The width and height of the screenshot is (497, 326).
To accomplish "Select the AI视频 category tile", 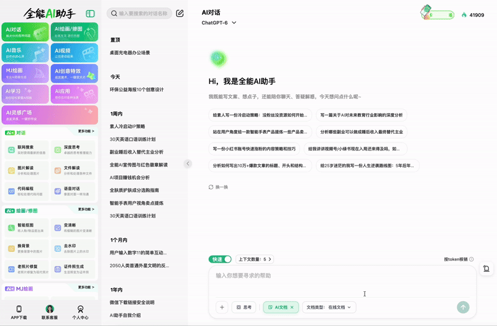I will coord(75,52).
